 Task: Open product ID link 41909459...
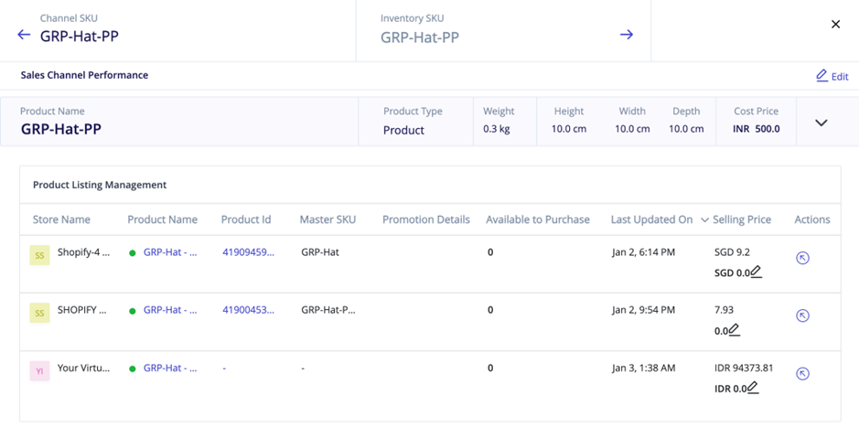click(x=248, y=252)
